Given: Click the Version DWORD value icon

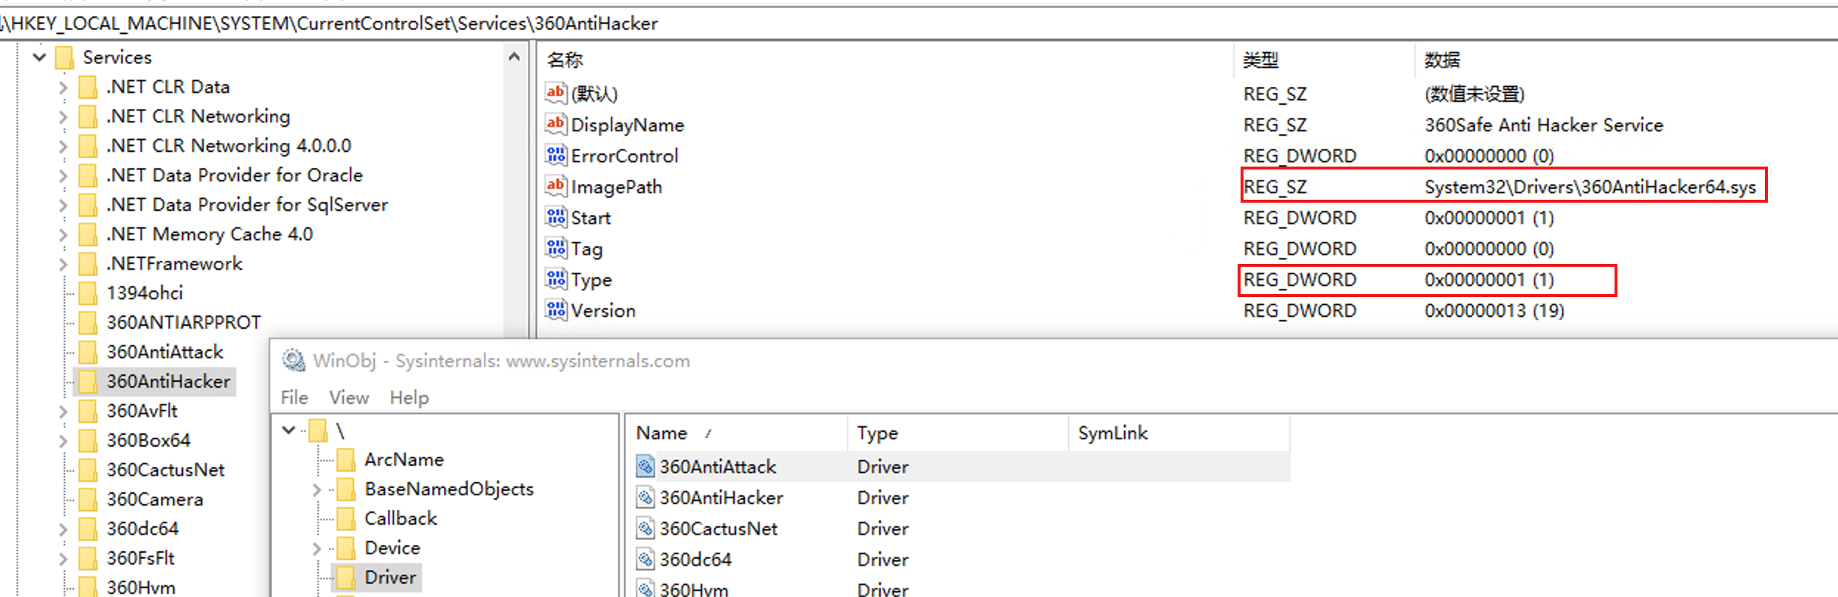Looking at the screenshot, I should pyautogui.click(x=555, y=310).
